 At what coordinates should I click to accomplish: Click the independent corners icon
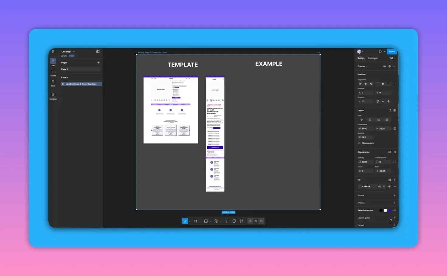tap(395, 162)
